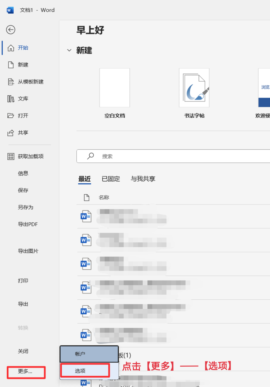Switch to the 最近 tab

pos(85,179)
